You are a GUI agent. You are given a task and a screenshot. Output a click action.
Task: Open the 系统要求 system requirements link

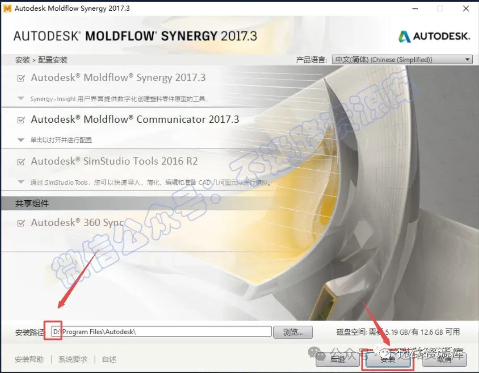(73, 359)
